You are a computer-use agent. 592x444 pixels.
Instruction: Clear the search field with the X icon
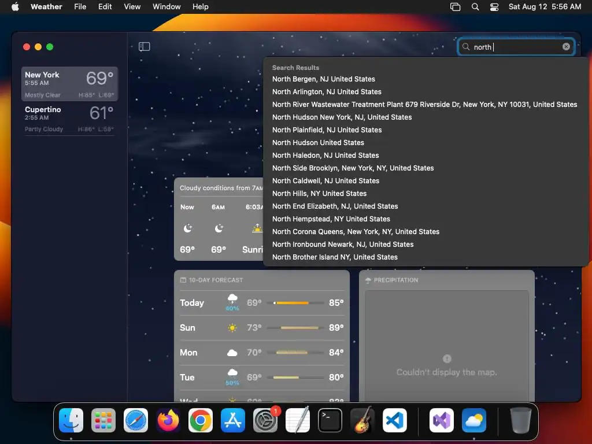point(566,46)
